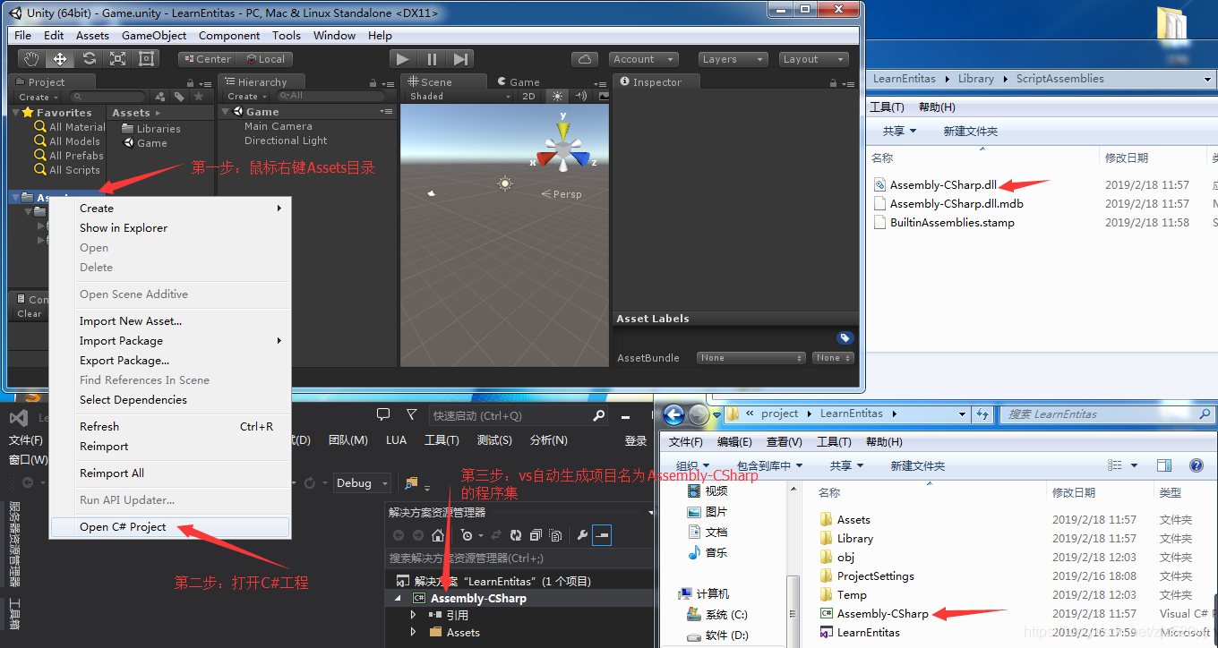Open Create submenu in context menu
The image size is (1218, 648).
[170, 209]
